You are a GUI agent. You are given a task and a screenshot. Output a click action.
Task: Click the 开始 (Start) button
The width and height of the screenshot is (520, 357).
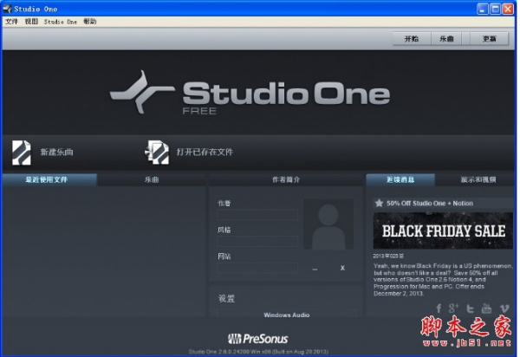pyautogui.click(x=412, y=39)
